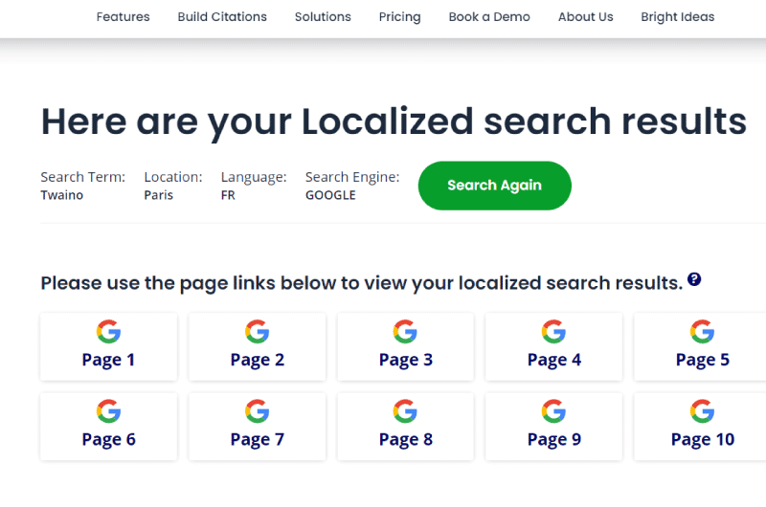Click the green Search Again button
Image resolution: width=766 pixels, height=507 pixels.
click(494, 186)
